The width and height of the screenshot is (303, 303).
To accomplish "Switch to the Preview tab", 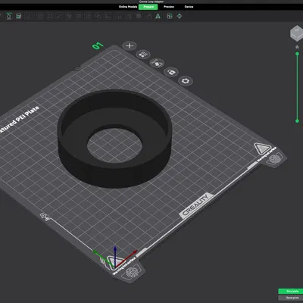I will click(x=169, y=7).
